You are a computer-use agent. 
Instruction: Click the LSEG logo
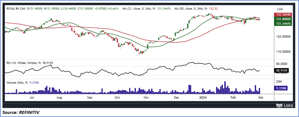click(x=284, y=106)
